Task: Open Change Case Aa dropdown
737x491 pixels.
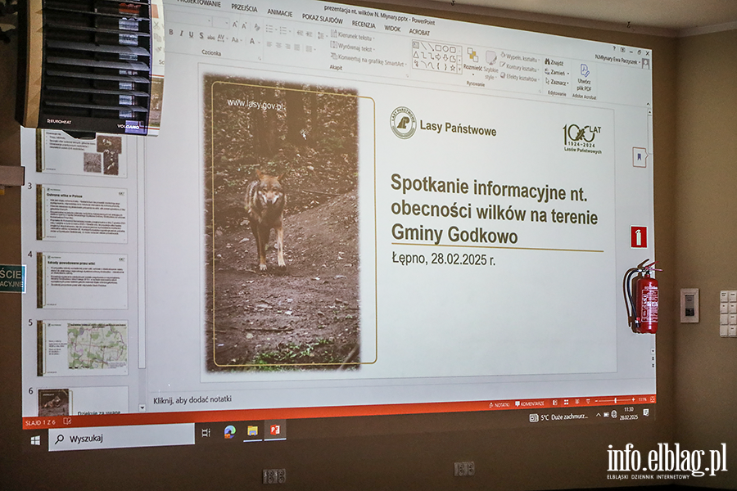Action: point(237,40)
